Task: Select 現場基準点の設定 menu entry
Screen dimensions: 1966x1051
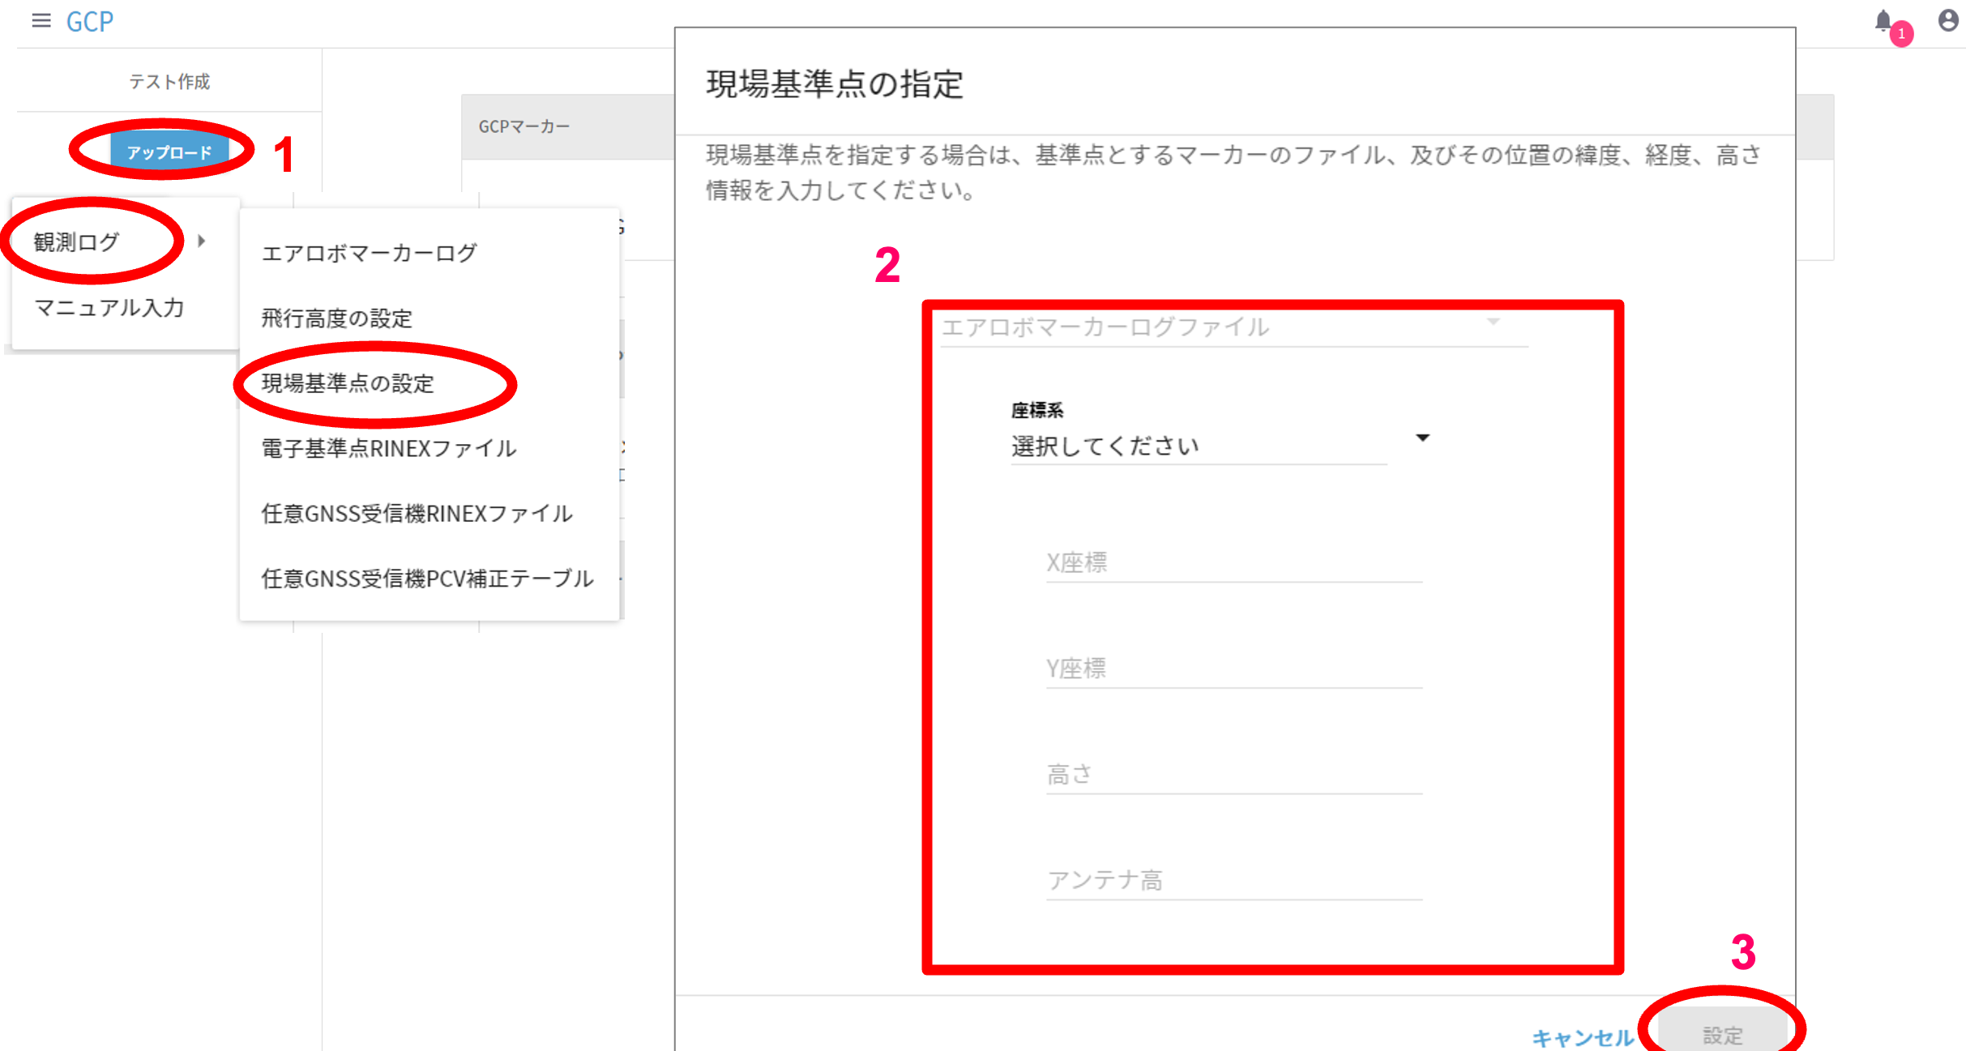Action: pyautogui.click(x=348, y=383)
